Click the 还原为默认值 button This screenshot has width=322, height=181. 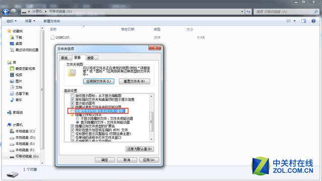tap(140, 149)
